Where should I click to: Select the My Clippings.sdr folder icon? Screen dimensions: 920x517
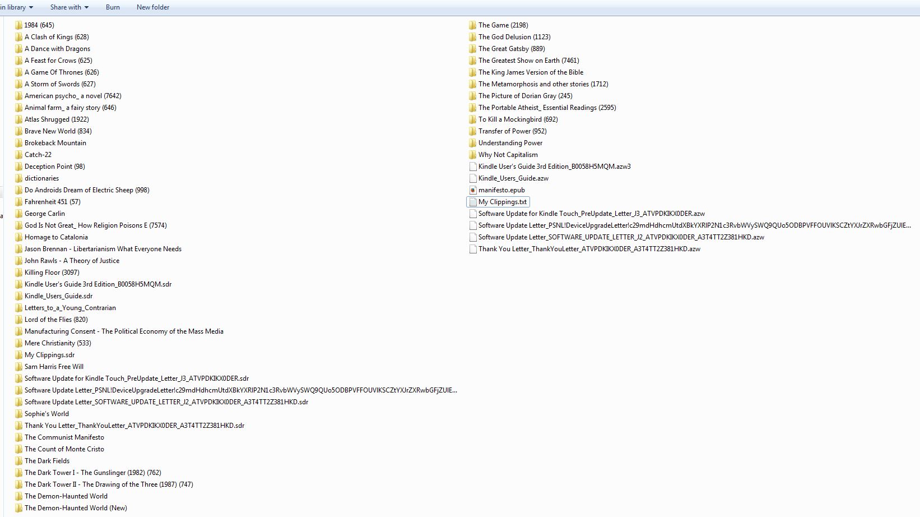18,355
